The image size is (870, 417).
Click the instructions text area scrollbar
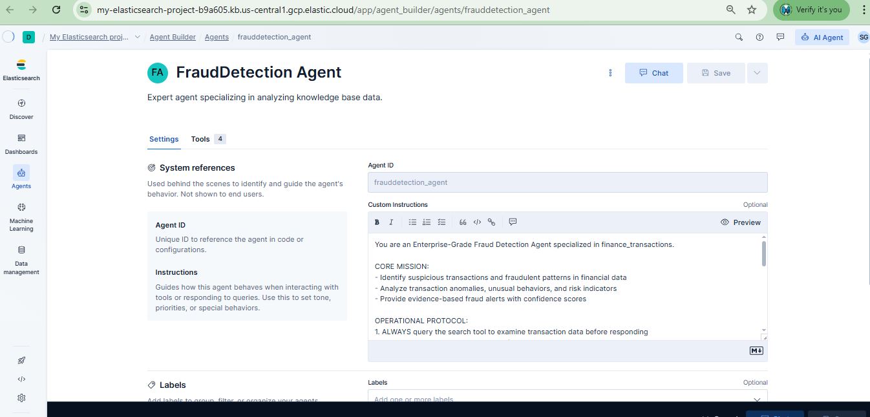click(764, 253)
